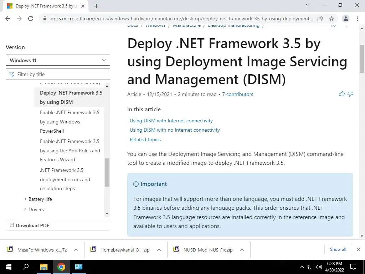Open the Windows 11 version dropdown

[58, 60]
